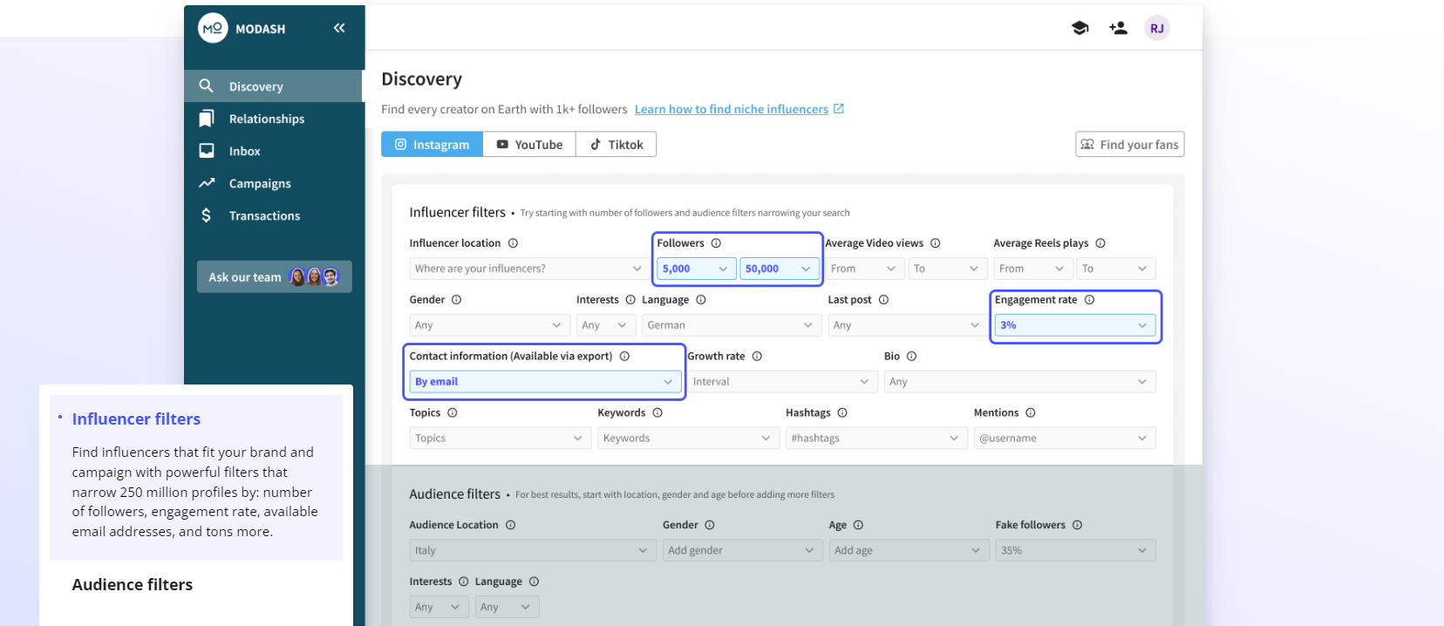Open the Fake followers 35% dropdown

[1075, 551]
